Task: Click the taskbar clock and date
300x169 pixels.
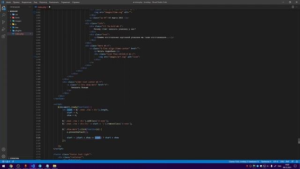Action: (x=287, y=166)
